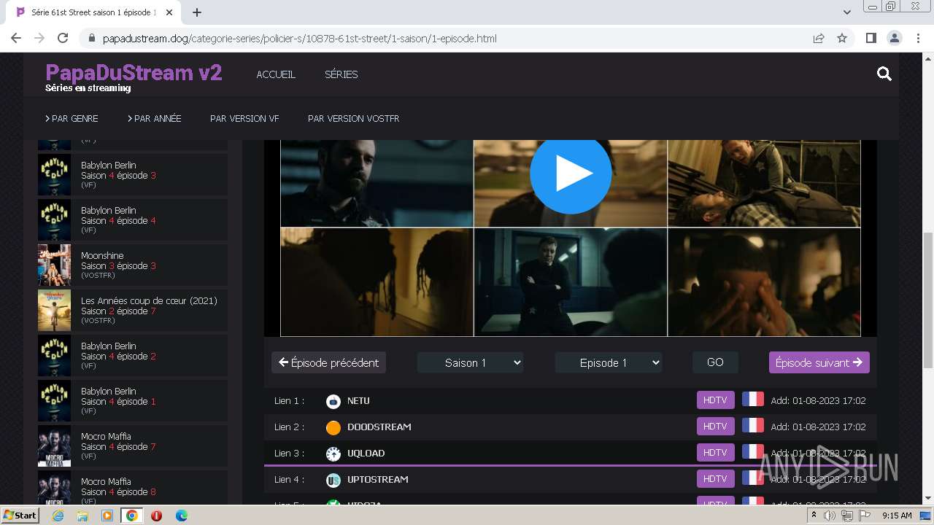Image resolution: width=934 pixels, height=525 pixels.
Task: Click UQLOAD host icon
Action: (333, 454)
